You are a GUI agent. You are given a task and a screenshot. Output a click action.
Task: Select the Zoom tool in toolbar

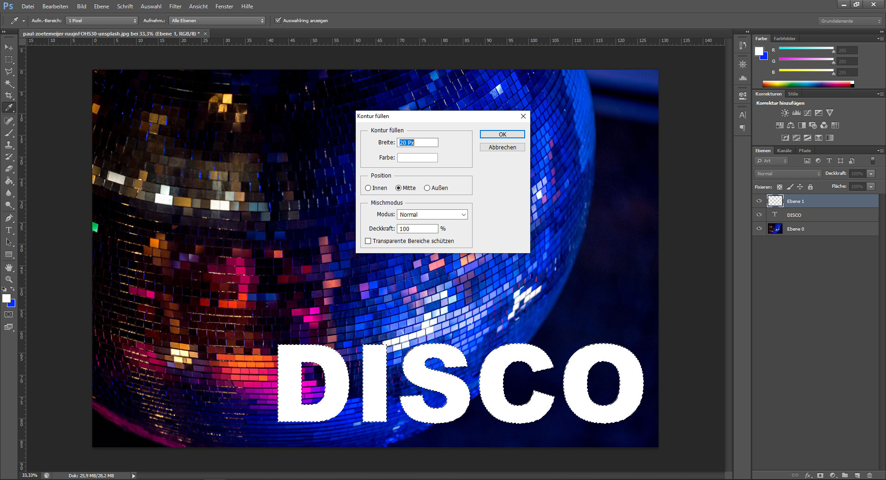coord(9,279)
